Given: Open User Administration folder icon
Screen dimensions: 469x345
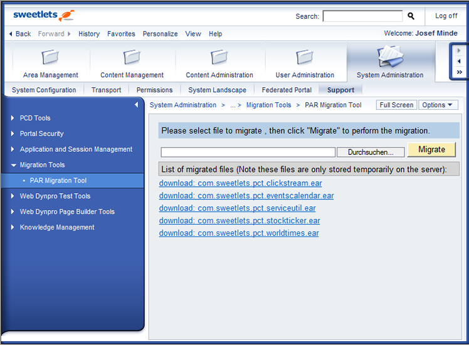Looking at the screenshot, I should tap(305, 57).
